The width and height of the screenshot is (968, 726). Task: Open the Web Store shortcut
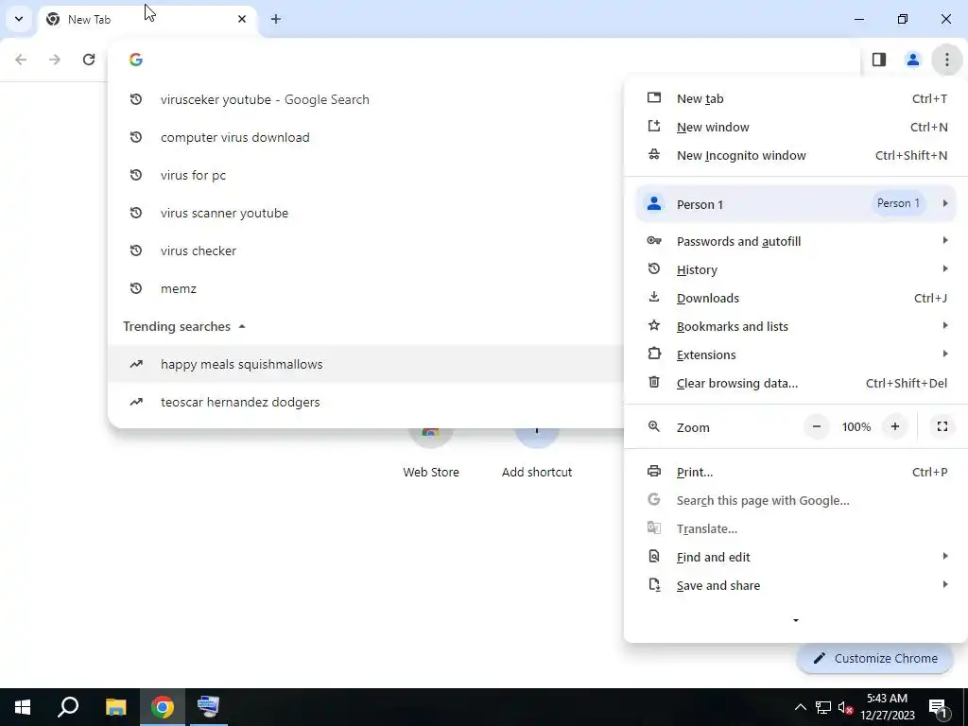coord(431,454)
